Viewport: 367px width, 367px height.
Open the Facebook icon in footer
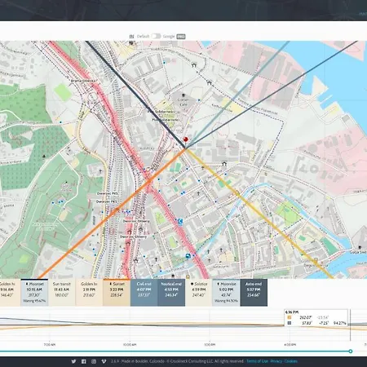point(84,361)
